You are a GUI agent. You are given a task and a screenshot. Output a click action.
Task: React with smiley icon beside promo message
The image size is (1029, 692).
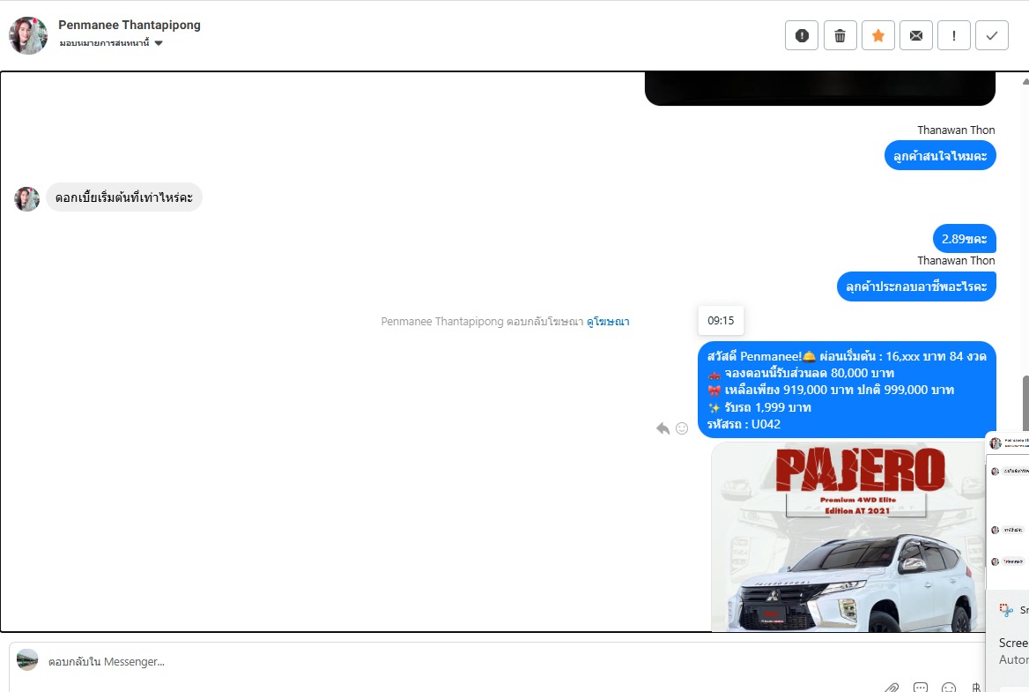[682, 428]
